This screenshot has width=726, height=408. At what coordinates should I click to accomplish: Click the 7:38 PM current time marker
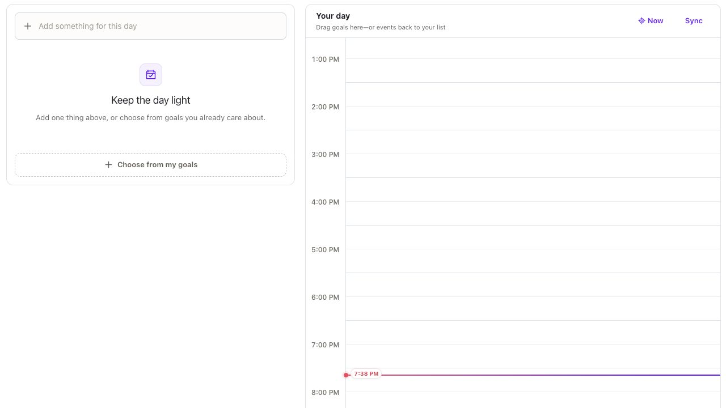(x=366, y=374)
